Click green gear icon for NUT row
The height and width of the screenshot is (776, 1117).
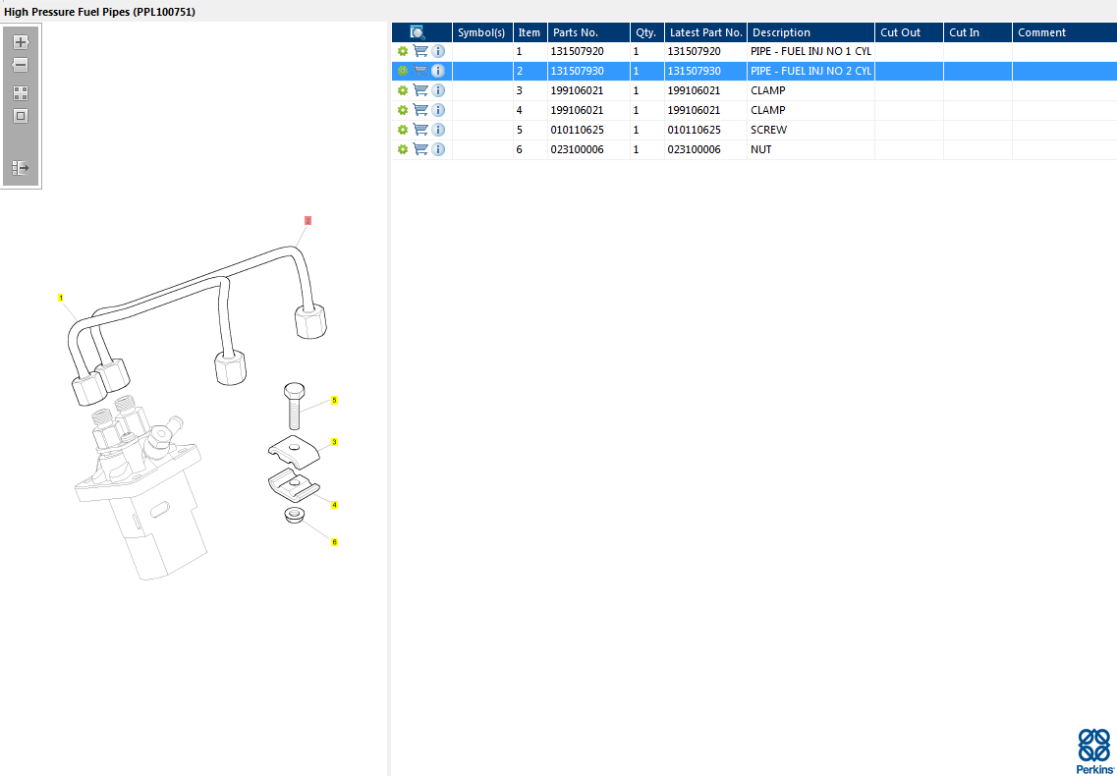tap(403, 149)
